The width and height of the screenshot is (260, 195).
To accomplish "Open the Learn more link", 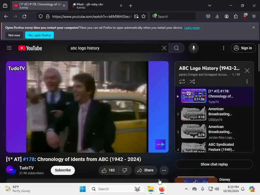I will [192, 28].
